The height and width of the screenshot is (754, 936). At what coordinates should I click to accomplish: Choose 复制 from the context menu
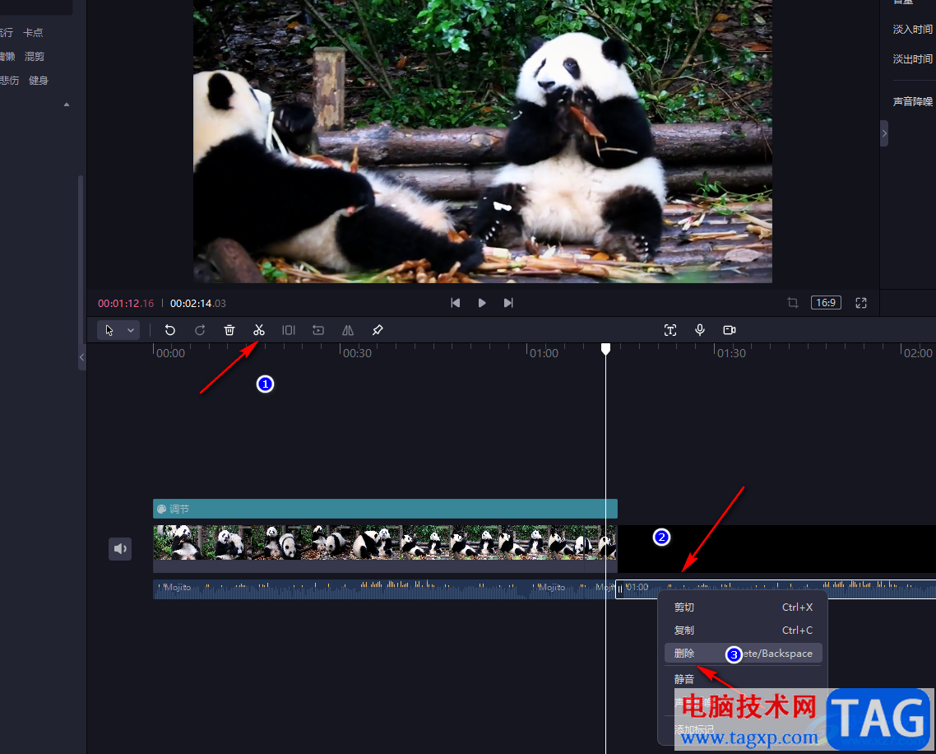(744, 631)
